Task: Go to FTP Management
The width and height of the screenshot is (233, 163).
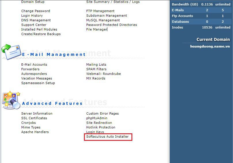Action: pos(100,11)
